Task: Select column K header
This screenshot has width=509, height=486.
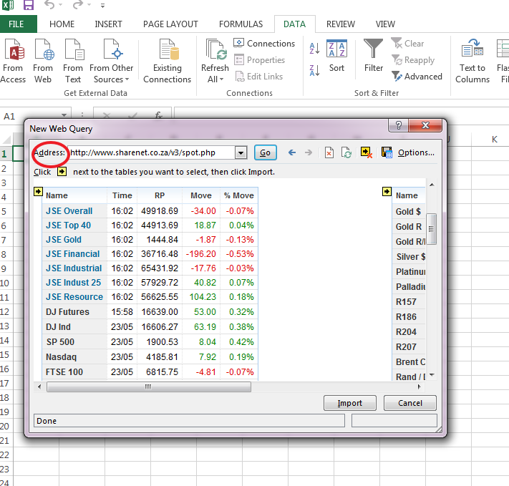Action: point(495,140)
